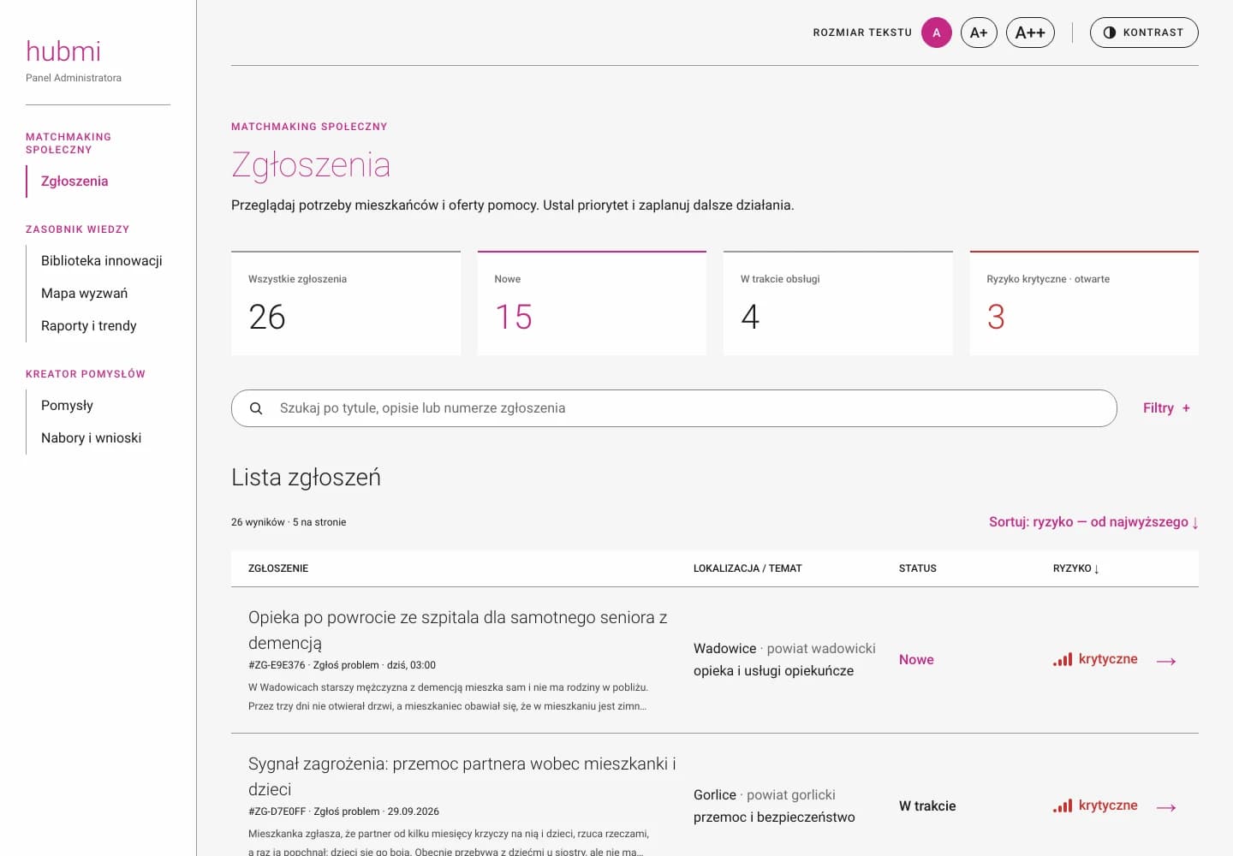Open Nabory i wnioski in sidebar

coord(92,438)
